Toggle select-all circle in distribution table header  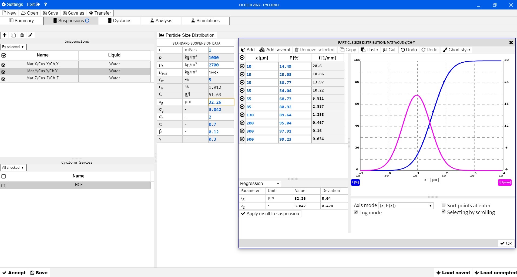click(242, 58)
